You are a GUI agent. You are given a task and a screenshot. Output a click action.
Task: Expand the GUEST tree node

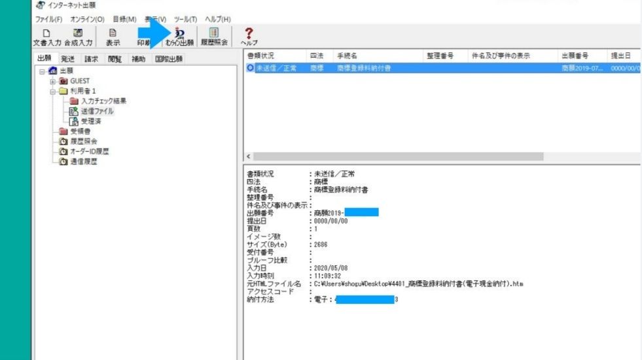click(52, 81)
